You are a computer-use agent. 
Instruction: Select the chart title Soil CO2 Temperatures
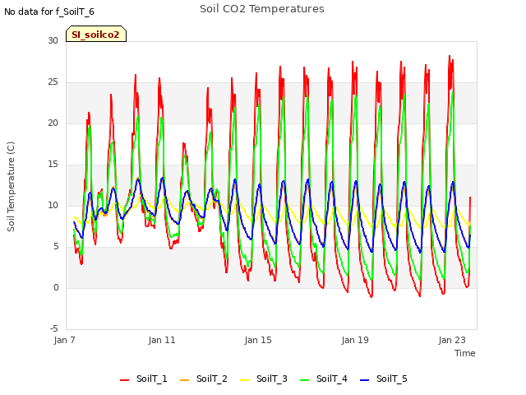(262, 9)
